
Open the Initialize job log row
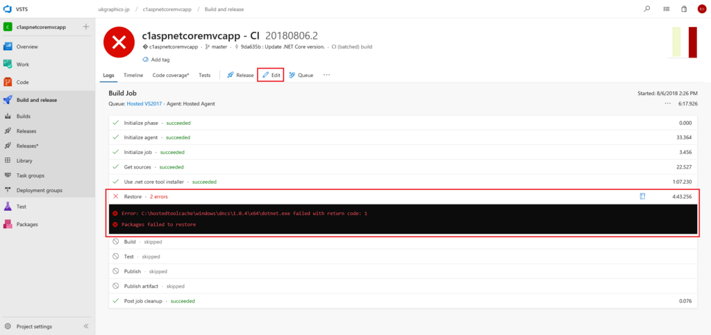403,152
